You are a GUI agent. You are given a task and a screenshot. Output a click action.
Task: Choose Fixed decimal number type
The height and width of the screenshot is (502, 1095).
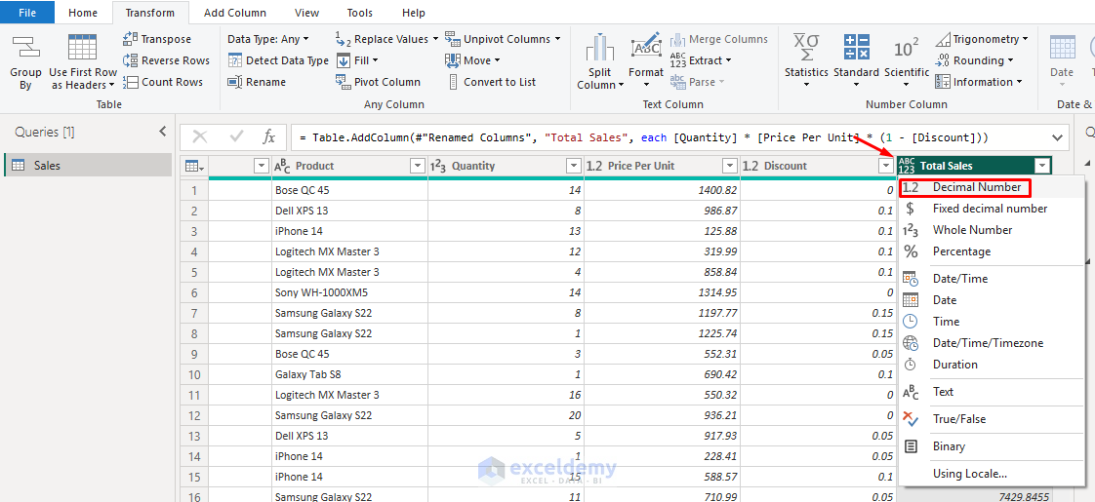[992, 209]
